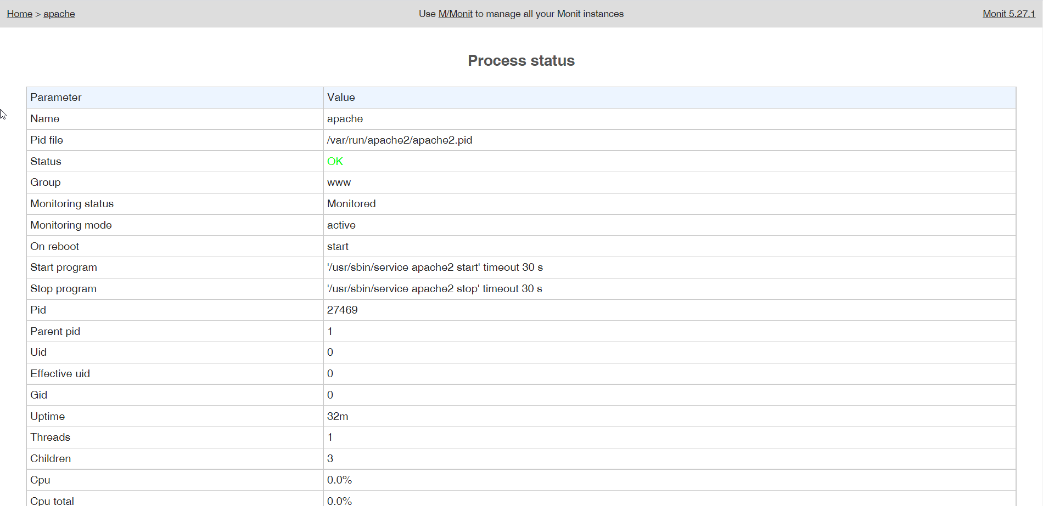Viewport: 1043px width, 506px height.
Task: Select the /var/run/apache2/apache2.pid path value
Action: click(400, 140)
